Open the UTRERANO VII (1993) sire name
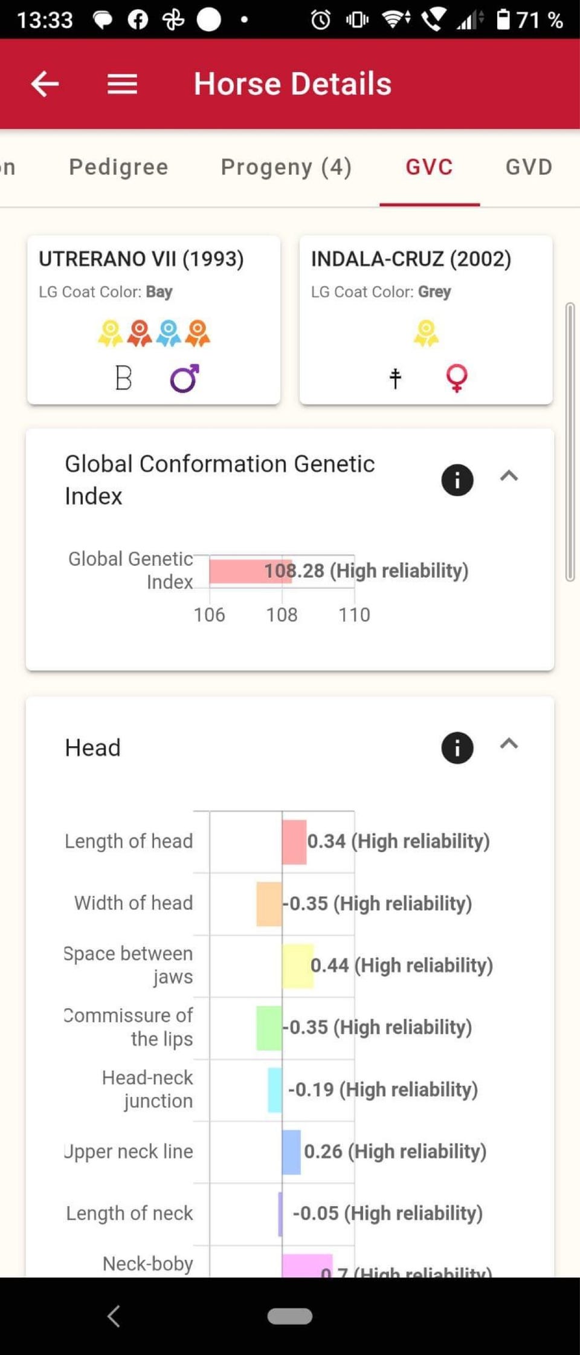 [141, 259]
